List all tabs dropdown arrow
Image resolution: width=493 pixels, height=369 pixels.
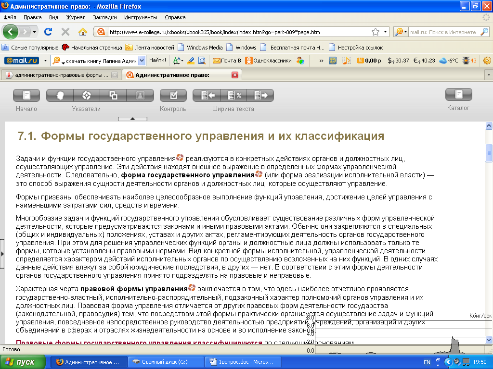[x=489, y=75]
